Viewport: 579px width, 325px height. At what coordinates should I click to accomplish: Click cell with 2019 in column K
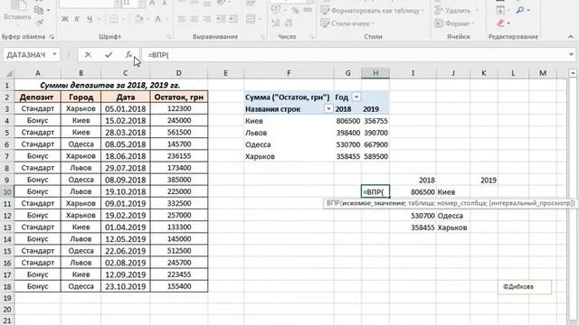coord(484,181)
